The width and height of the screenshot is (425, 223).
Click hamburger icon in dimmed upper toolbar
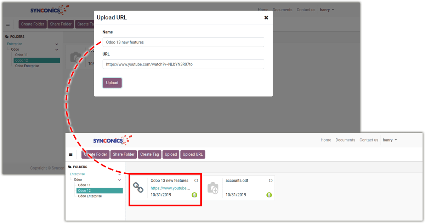pyautogui.click(x=8, y=24)
